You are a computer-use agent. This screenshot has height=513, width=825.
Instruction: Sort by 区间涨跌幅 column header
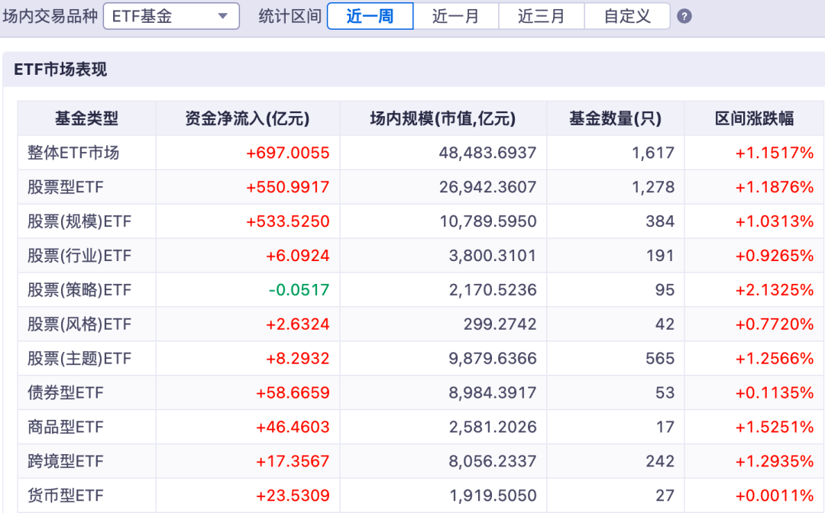coord(754,118)
